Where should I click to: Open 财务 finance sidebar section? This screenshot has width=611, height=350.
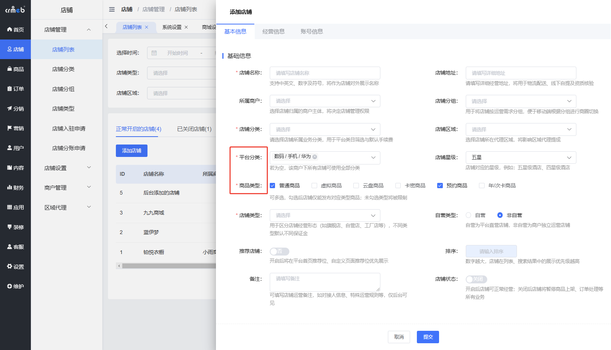(x=15, y=187)
